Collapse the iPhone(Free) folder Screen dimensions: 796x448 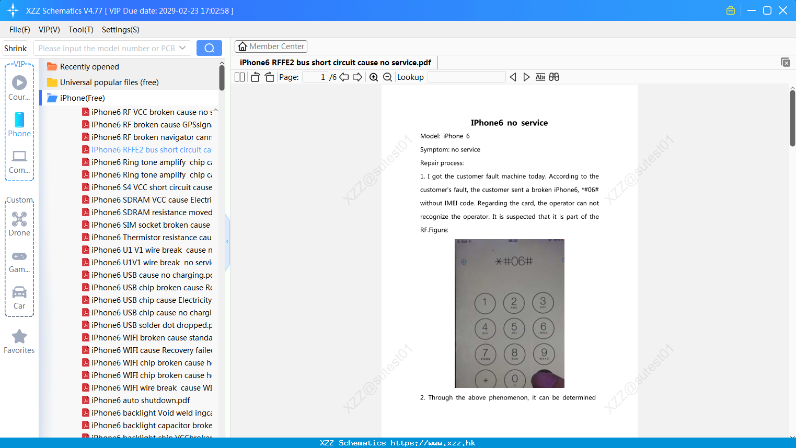tap(76, 98)
